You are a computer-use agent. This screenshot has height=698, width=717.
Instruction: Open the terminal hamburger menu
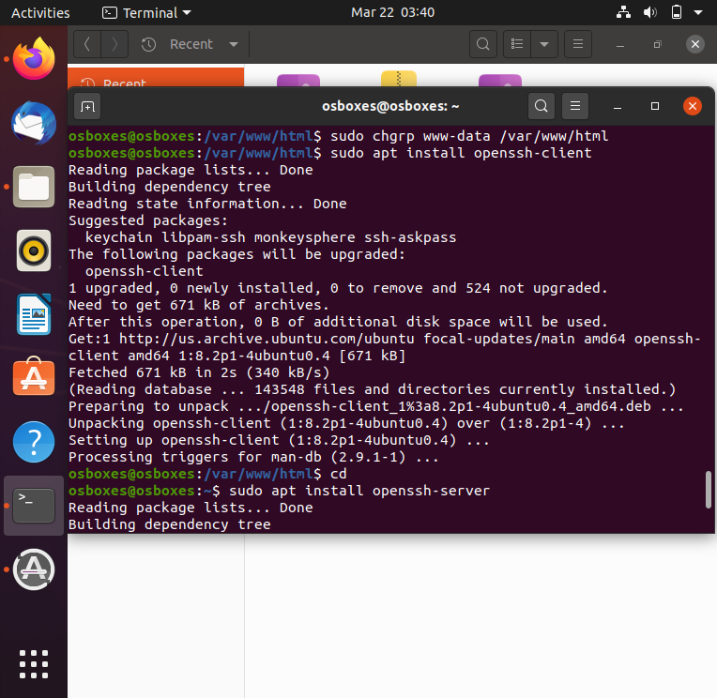click(x=575, y=106)
